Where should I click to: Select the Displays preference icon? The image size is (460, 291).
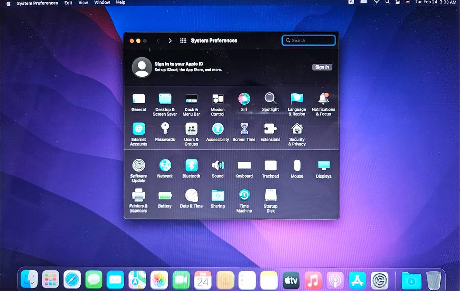pos(323,166)
